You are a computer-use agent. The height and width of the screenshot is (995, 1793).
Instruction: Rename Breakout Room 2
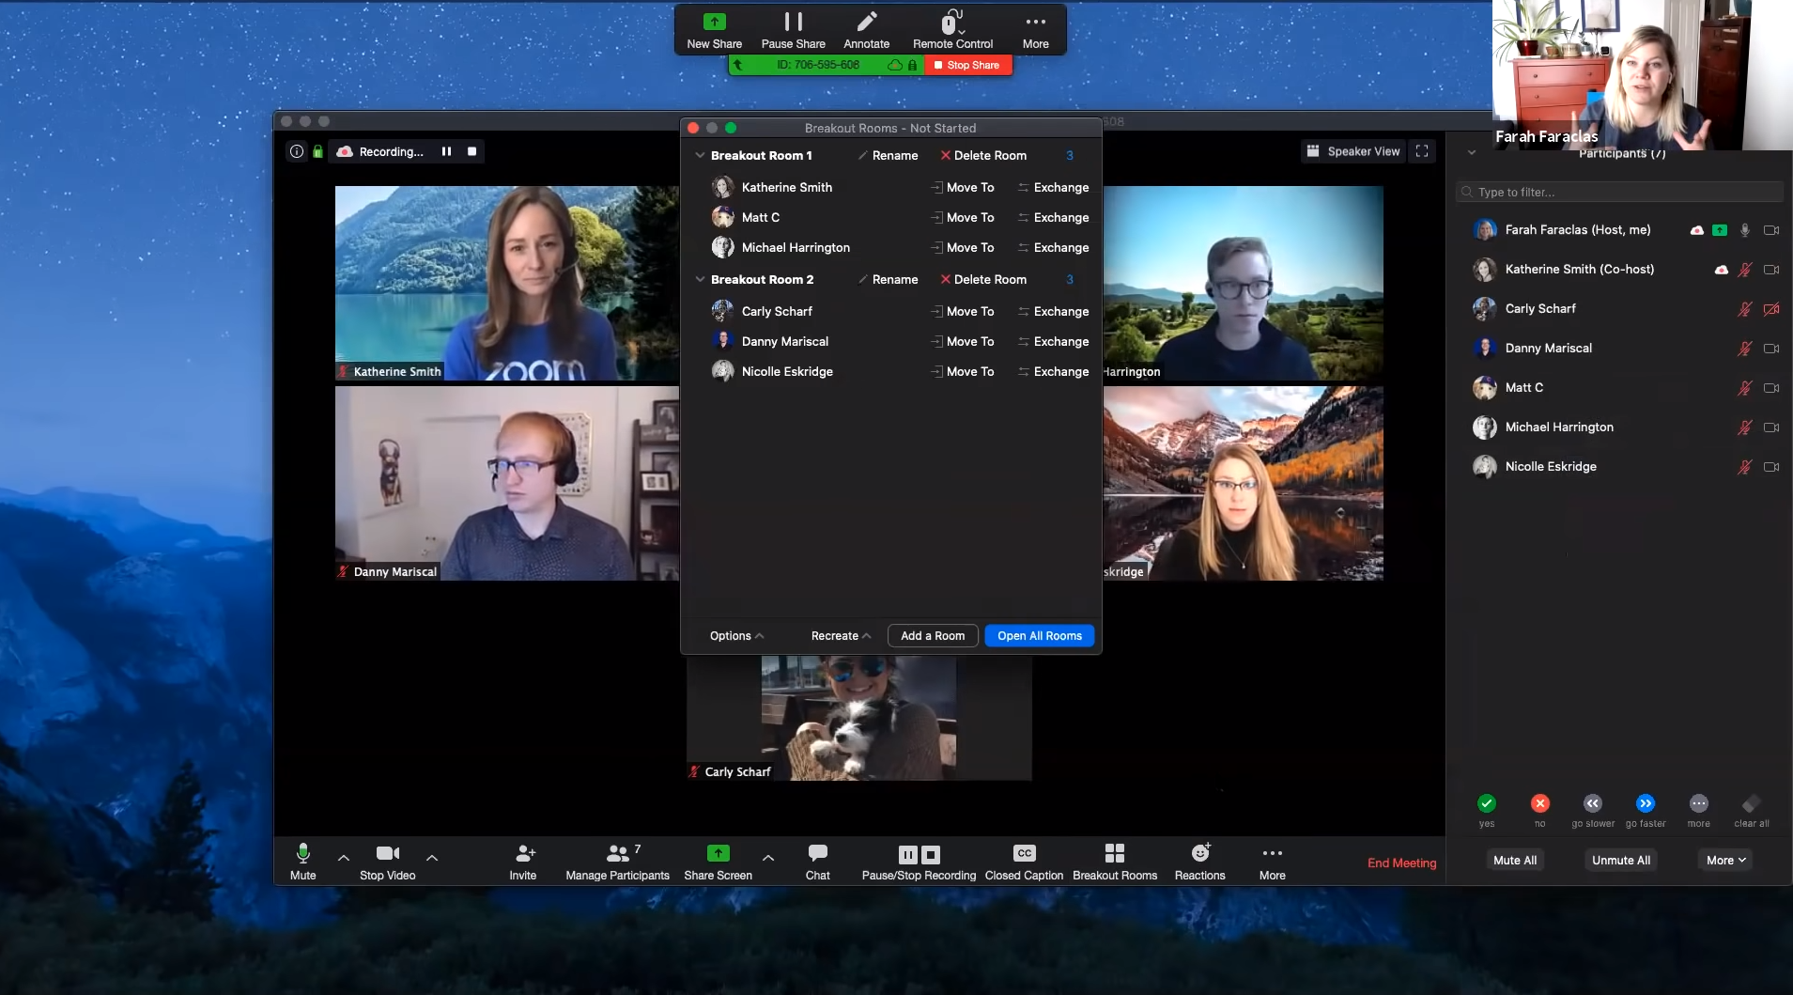click(888, 279)
